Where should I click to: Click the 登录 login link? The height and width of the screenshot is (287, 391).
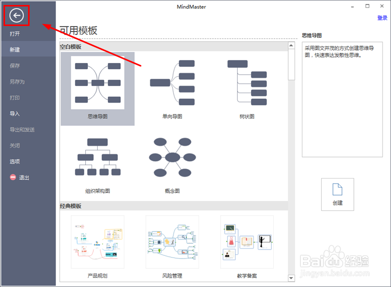[382, 17]
